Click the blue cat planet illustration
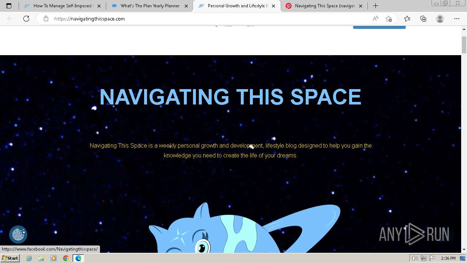This screenshot has width=467, height=263. point(244,228)
